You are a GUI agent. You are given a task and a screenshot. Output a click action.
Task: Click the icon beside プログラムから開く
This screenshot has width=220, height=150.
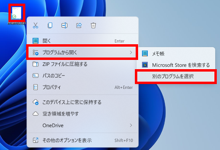35,52
